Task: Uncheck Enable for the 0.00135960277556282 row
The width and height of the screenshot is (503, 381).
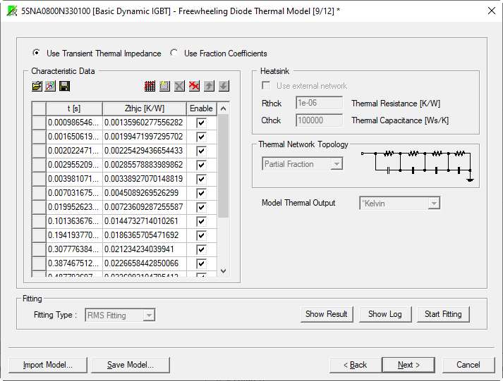Action: [201, 123]
